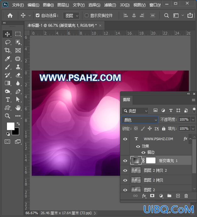This screenshot has width=197, height=217.
Task: Select the Clone Stamp tool
Action: 18,67
